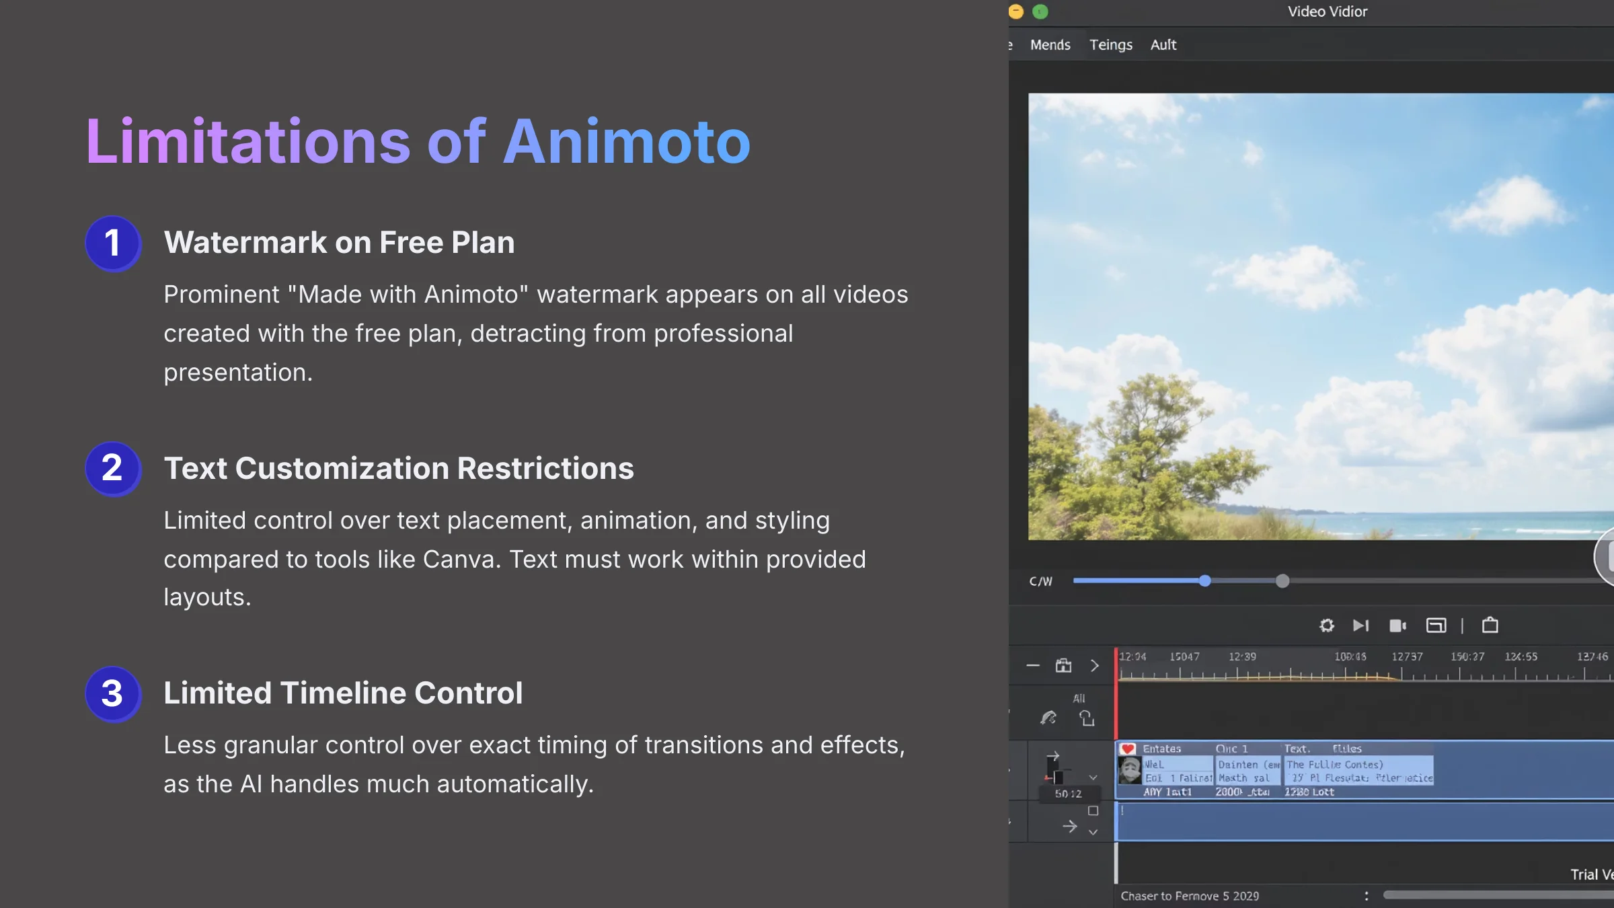Click the gray handle on C/W slider
Screen dimensions: 1614x908
coord(1282,581)
